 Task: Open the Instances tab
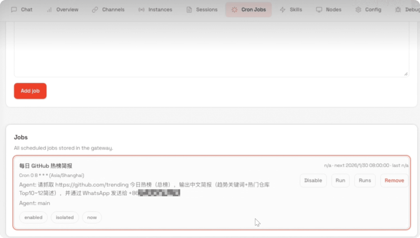tap(155, 10)
